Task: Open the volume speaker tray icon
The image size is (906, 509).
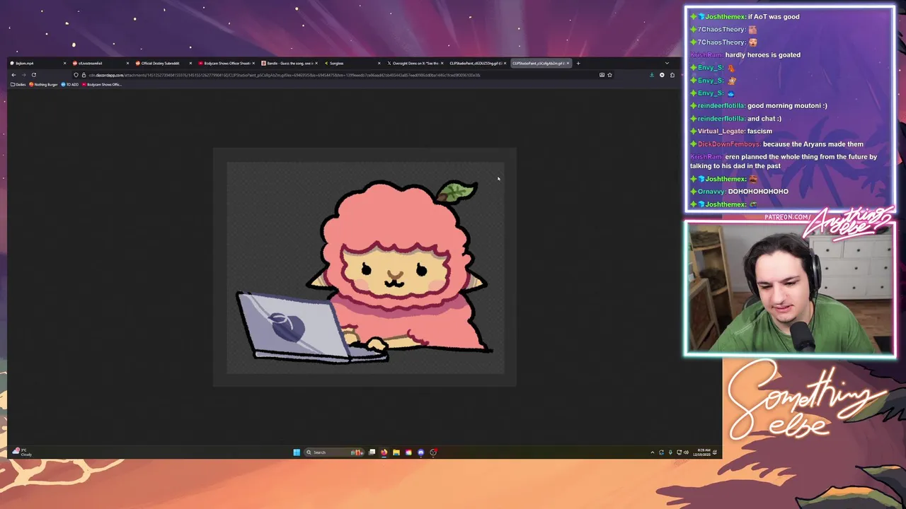Action: [x=686, y=452]
